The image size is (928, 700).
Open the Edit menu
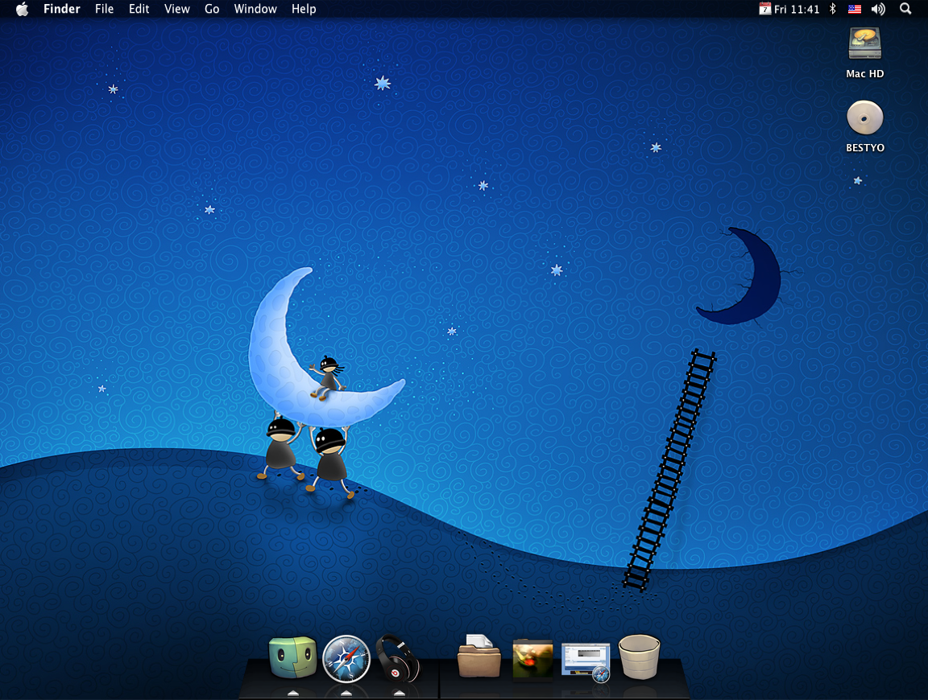[139, 9]
